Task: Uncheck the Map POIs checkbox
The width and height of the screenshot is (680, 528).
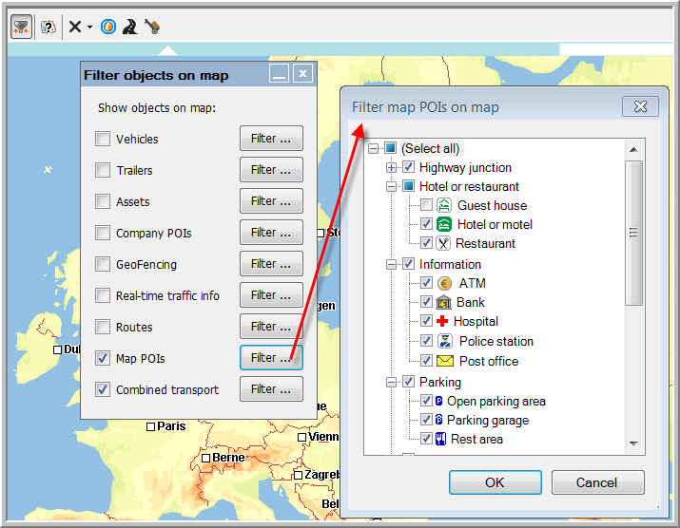Action: 103,359
